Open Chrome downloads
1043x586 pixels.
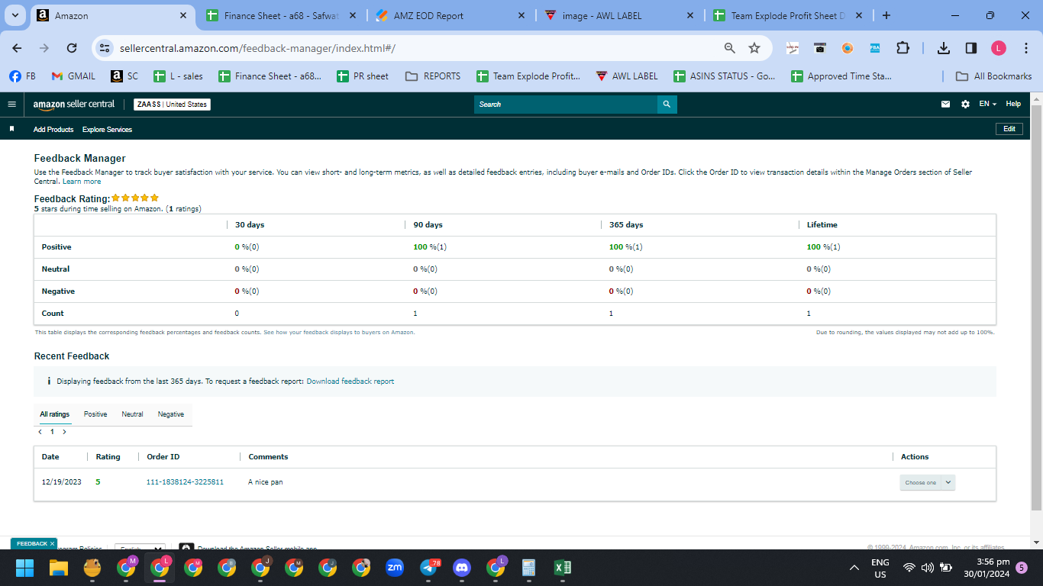pyautogui.click(x=944, y=48)
